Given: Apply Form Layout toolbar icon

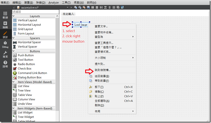Looking at the screenshot, I should 110,8.
